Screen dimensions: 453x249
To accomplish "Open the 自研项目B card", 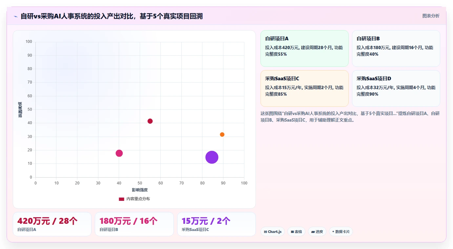I will 396,48.
